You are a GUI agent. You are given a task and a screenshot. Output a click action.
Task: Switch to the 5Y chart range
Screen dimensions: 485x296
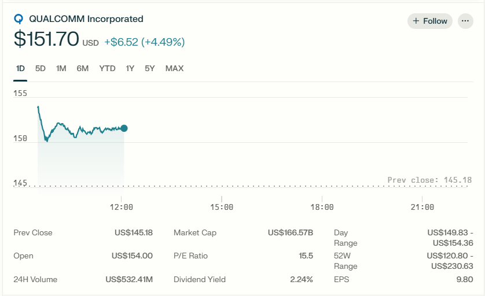pos(150,68)
